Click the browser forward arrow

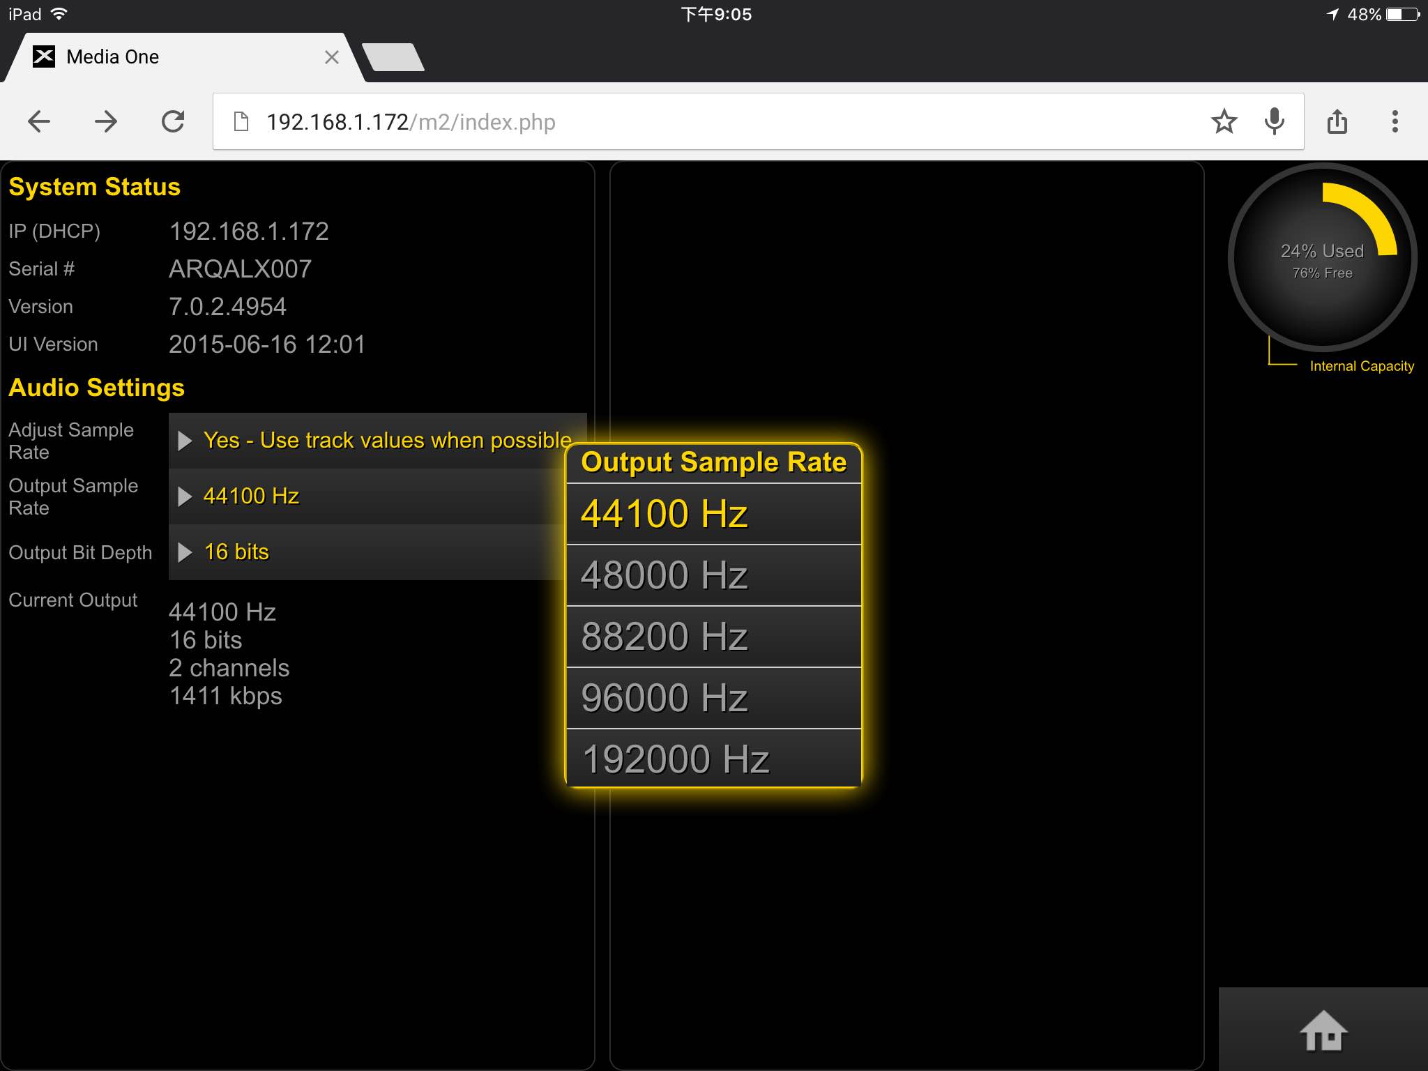[106, 122]
